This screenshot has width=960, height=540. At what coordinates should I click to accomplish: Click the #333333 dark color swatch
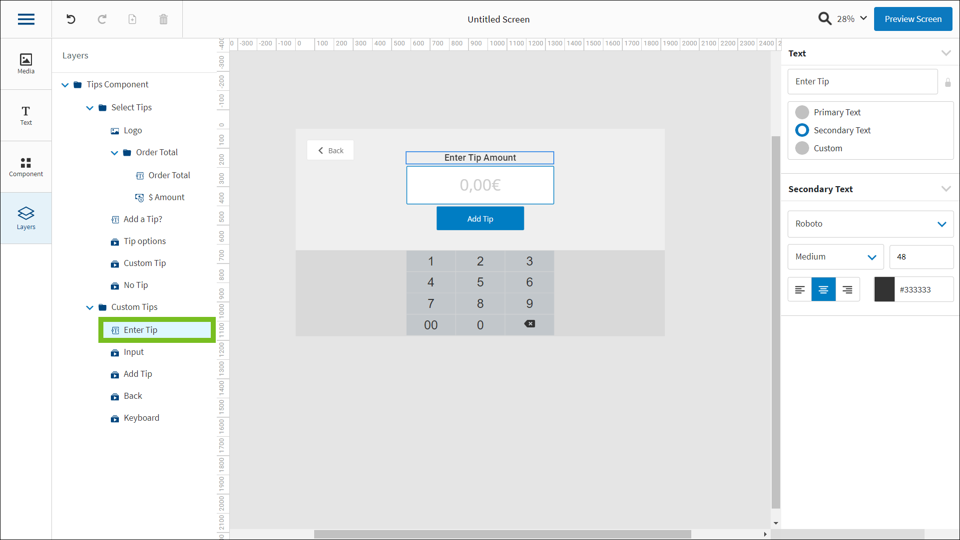click(x=884, y=289)
